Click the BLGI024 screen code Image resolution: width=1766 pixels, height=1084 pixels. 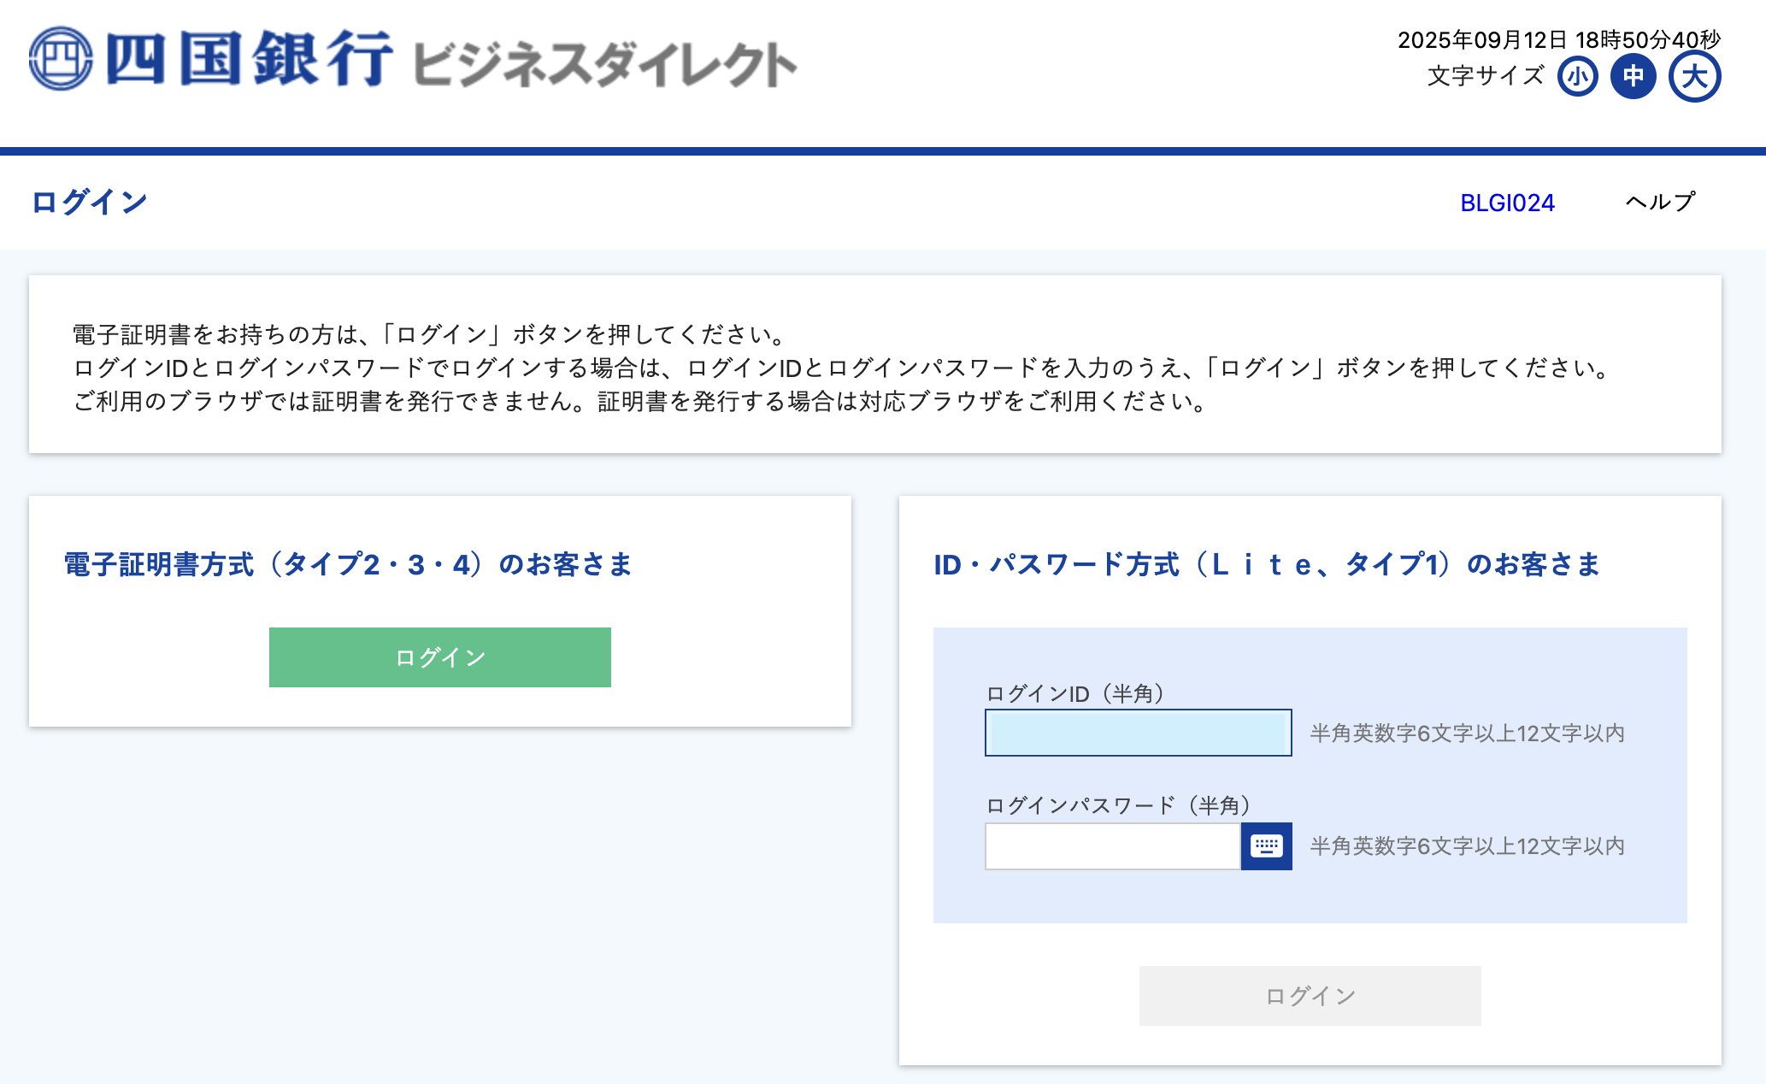1507,203
